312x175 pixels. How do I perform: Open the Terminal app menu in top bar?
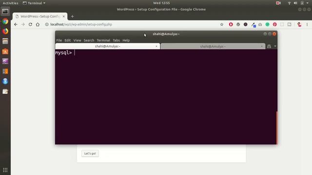coord(34,3)
